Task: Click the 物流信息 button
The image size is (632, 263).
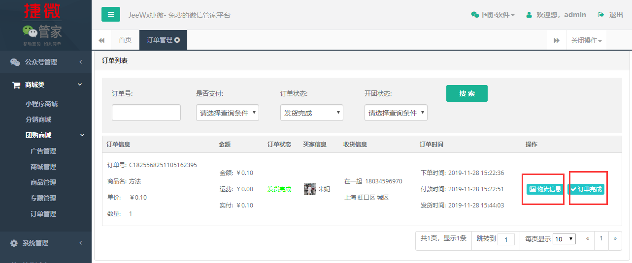Action: [x=545, y=189]
